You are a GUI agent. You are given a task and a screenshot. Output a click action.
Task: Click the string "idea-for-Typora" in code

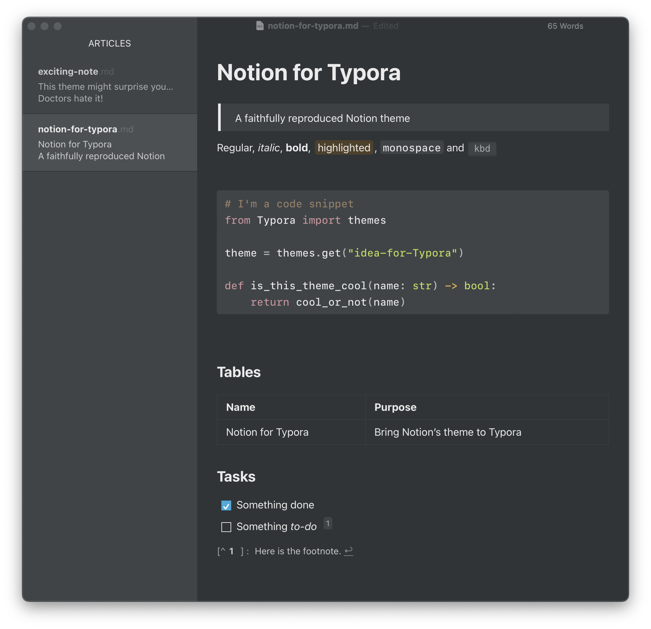[402, 253]
